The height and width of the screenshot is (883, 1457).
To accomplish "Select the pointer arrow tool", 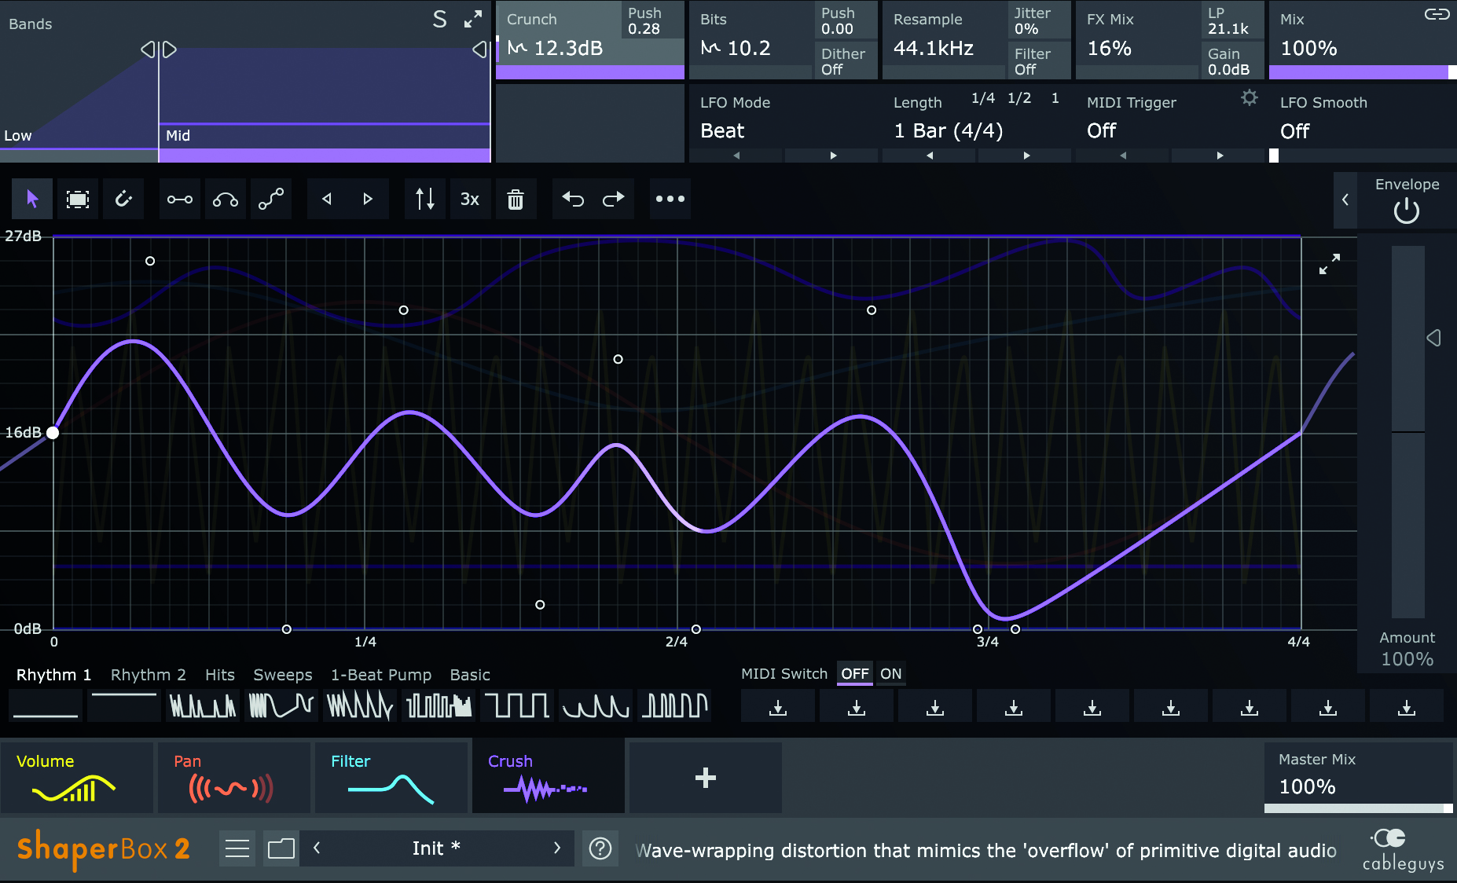I will click(32, 199).
